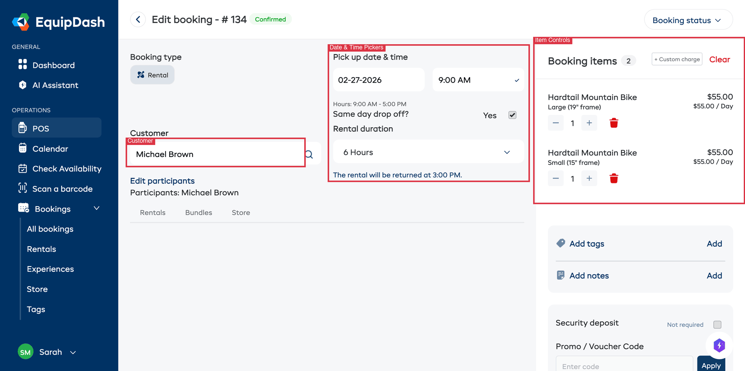Click the pick up date field 02-27-2026

point(379,80)
